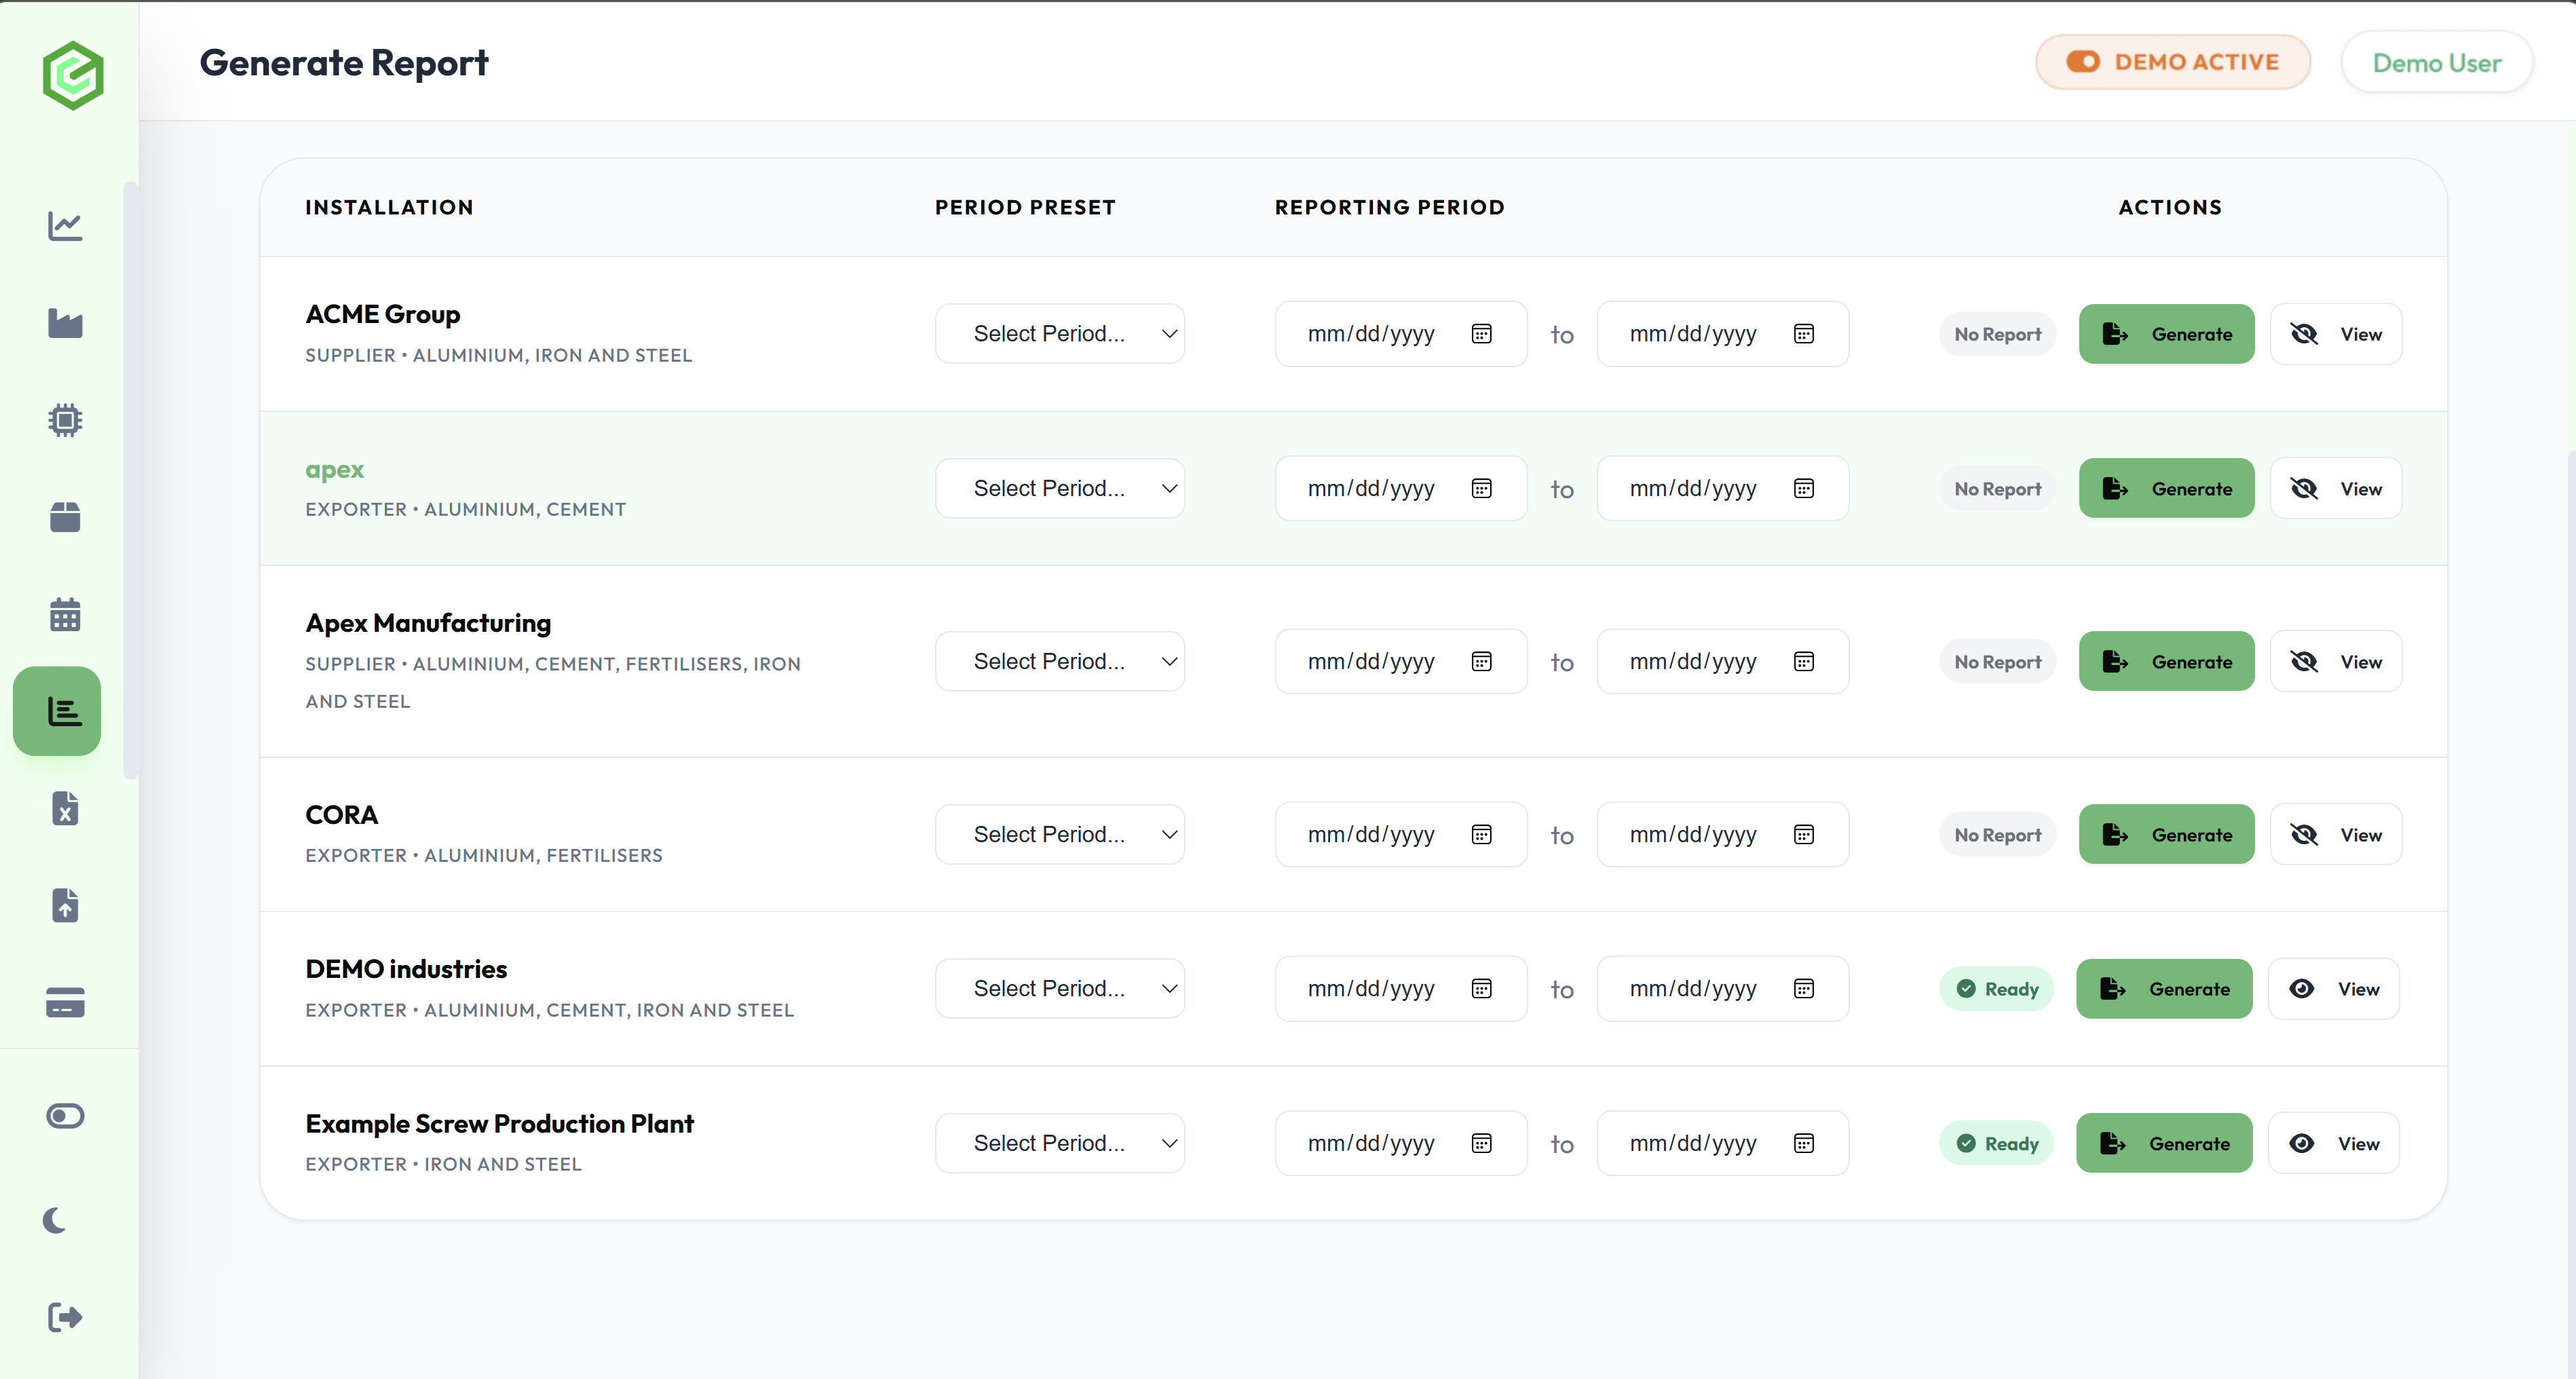Image resolution: width=2576 pixels, height=1379 pixels.
Task: Click the sidebar demo mode toggle icon
Action: [x=65, y=1115]
